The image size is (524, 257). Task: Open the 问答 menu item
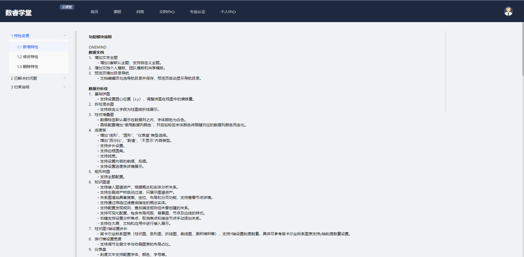[140, 12]
